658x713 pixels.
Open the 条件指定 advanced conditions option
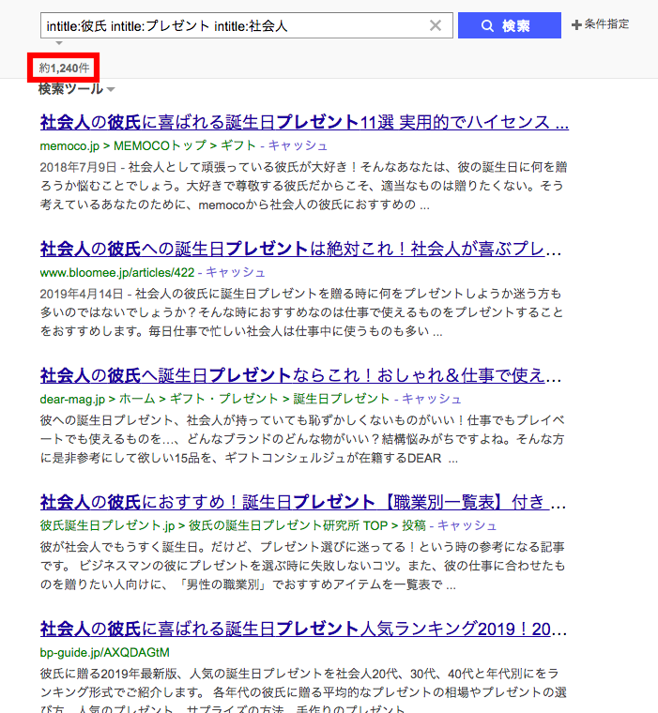click(600, 24)
